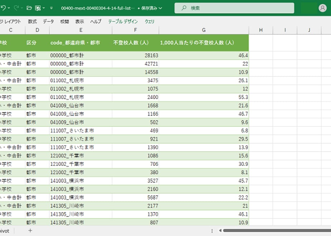Open the Undo history dropdown arrow
The image size is (331, 236).
9,8
